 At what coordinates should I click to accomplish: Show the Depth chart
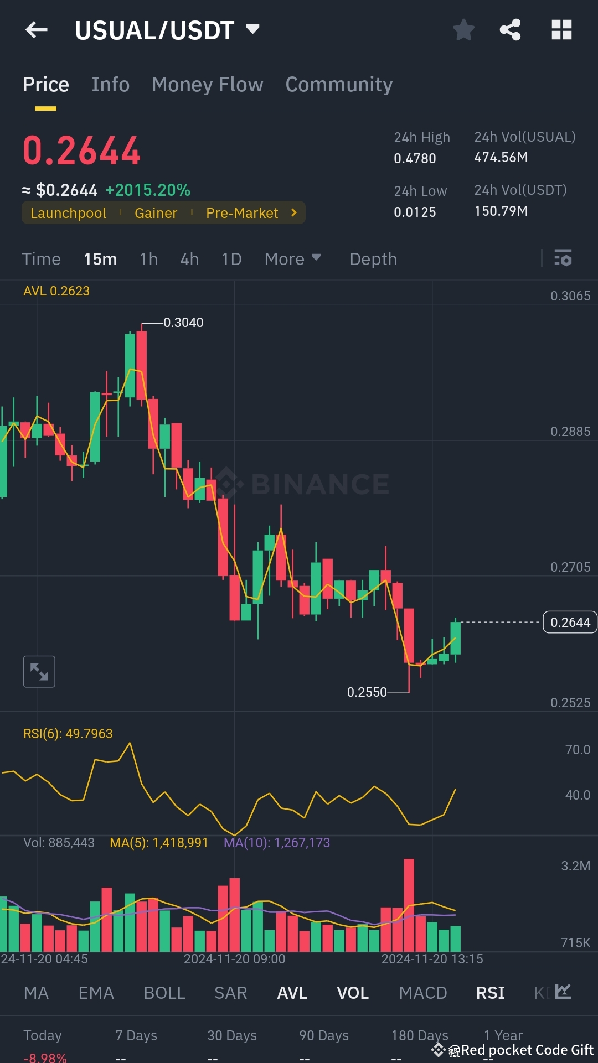(373, 259)
